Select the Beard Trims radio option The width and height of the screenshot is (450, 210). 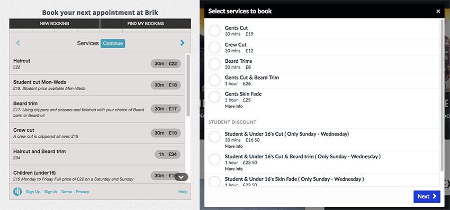(x=214, y=64)
